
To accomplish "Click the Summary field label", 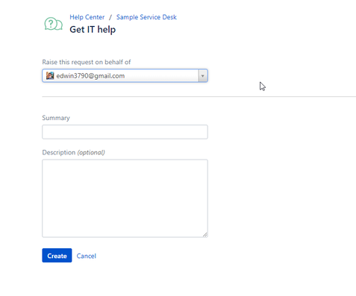I will (56, 118).
